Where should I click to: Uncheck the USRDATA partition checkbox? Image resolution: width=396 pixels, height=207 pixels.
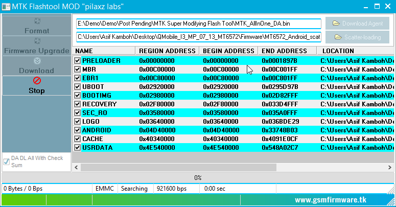tap(77, 148)
